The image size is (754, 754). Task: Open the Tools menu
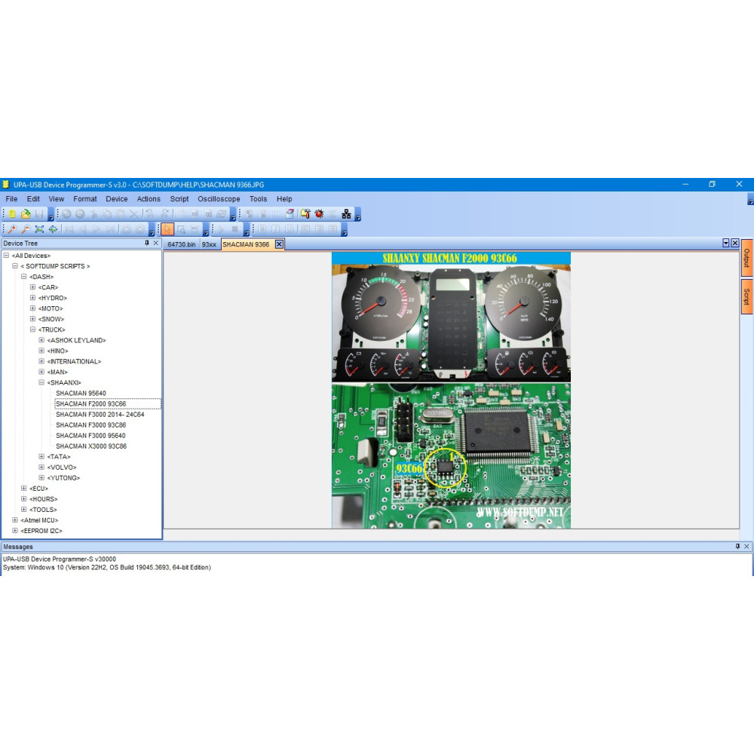258,198
